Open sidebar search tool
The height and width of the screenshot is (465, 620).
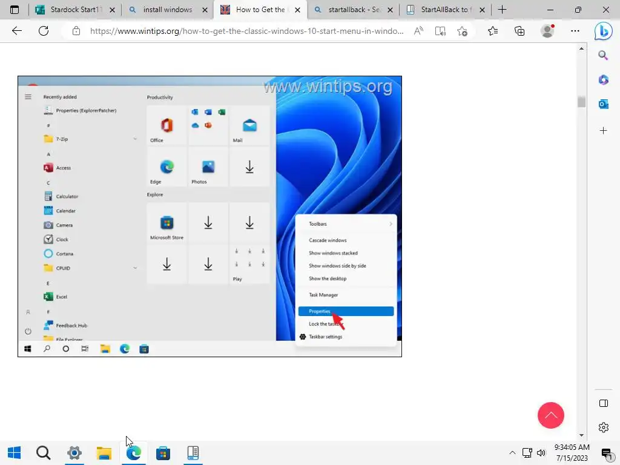[603, 55]
